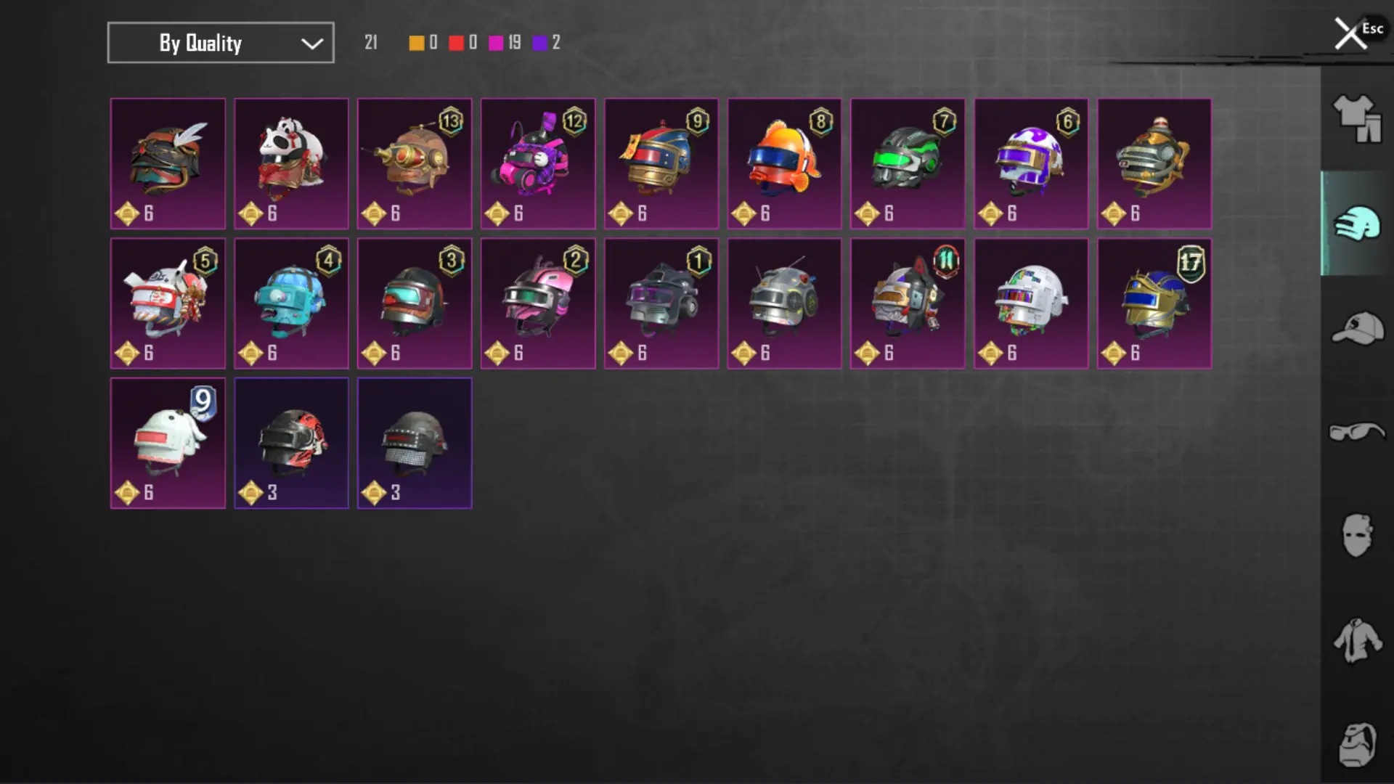The height and width of the screenshot is (784, 1394).
Task: Open the baseball cap category icon
Action: coord(1356,328)
